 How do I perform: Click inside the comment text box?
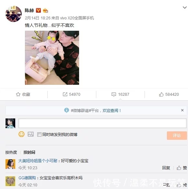pyautogui.click(x=102, y=123)
